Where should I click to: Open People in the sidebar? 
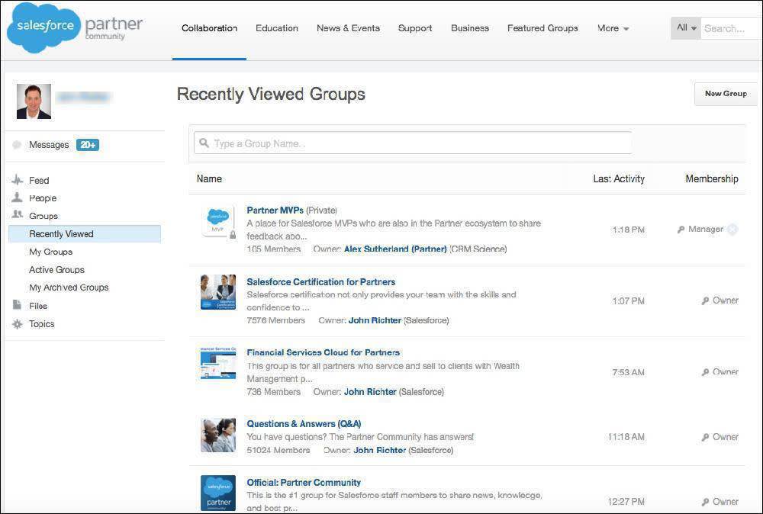tap(43, 198)
